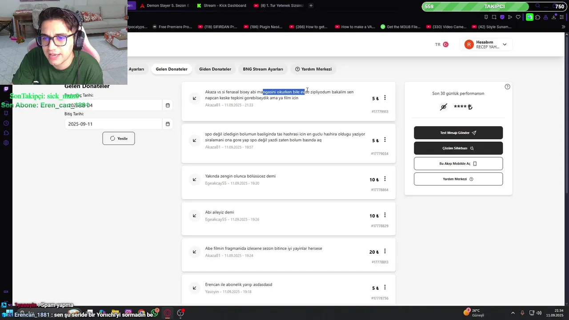Open the Twitch icon in the browser sidebar
569x320 pixels.
(6, 89)
